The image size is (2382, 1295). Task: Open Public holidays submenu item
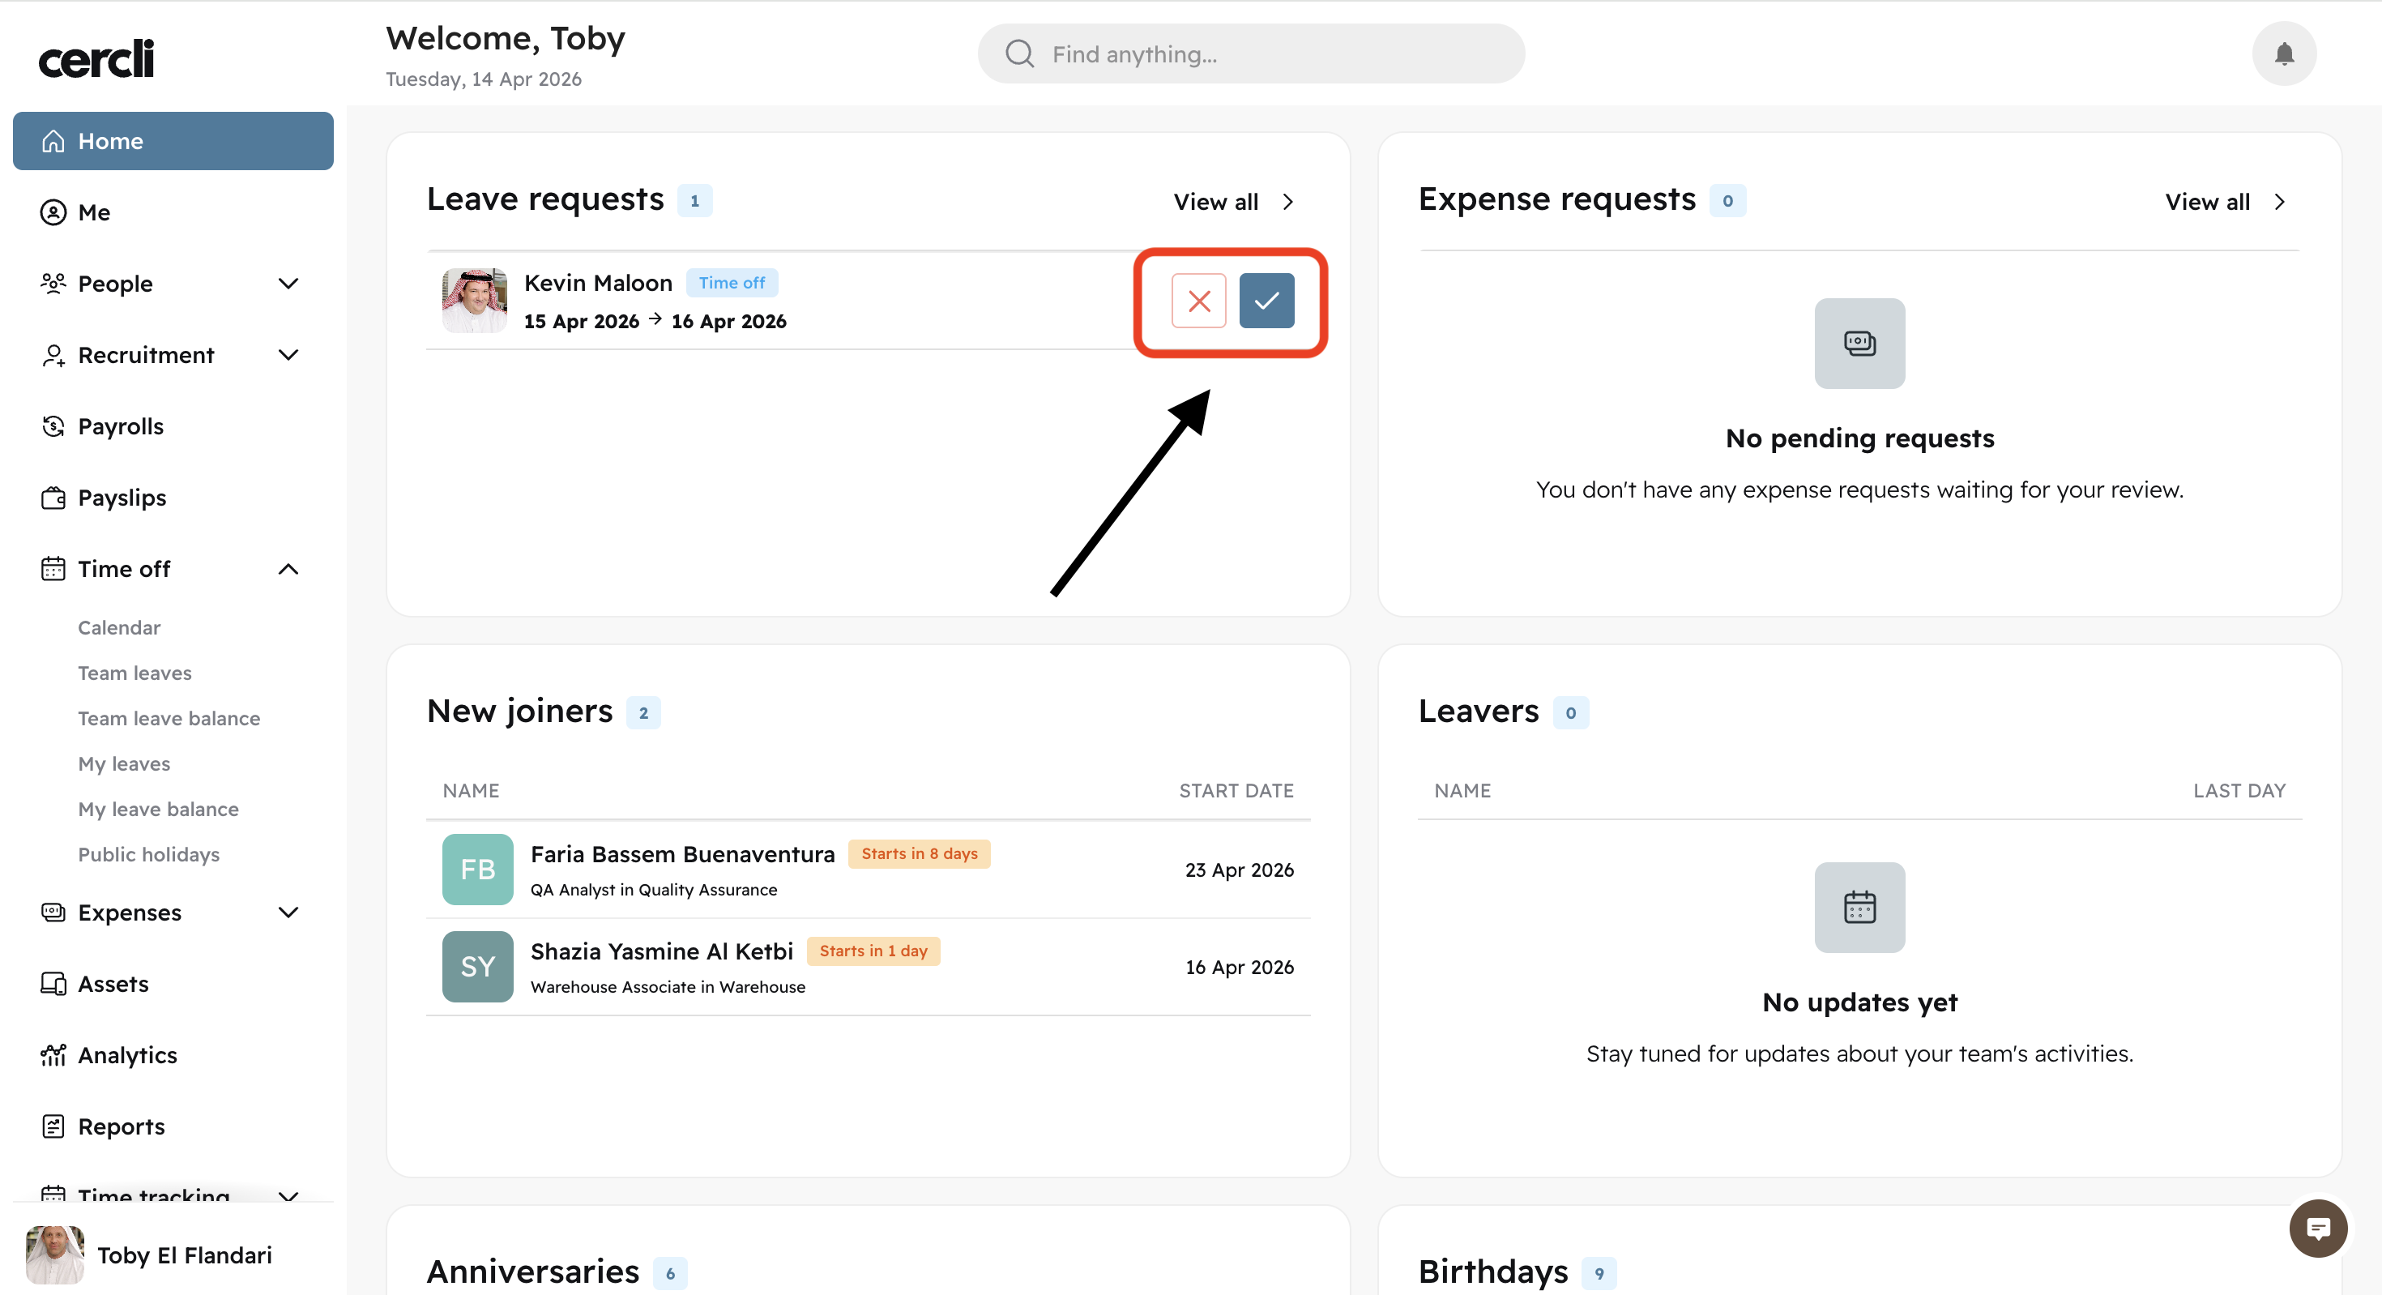click(x=149, y=855)
